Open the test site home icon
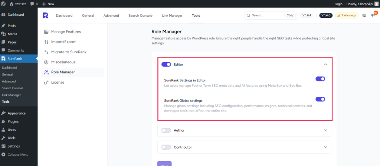The width and height of the screenshot is (380, 166). (x=12, y=4)
